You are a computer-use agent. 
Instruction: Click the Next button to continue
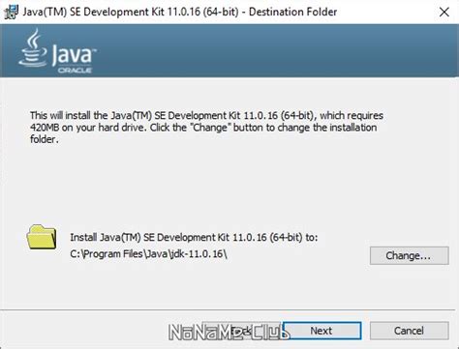pyautogui.click(x=322, y=331)
